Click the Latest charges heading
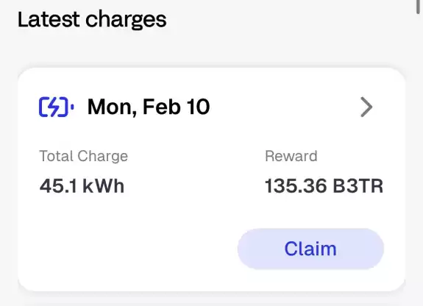Viewport: 423px width, 306px height. (x=92, y=19)
